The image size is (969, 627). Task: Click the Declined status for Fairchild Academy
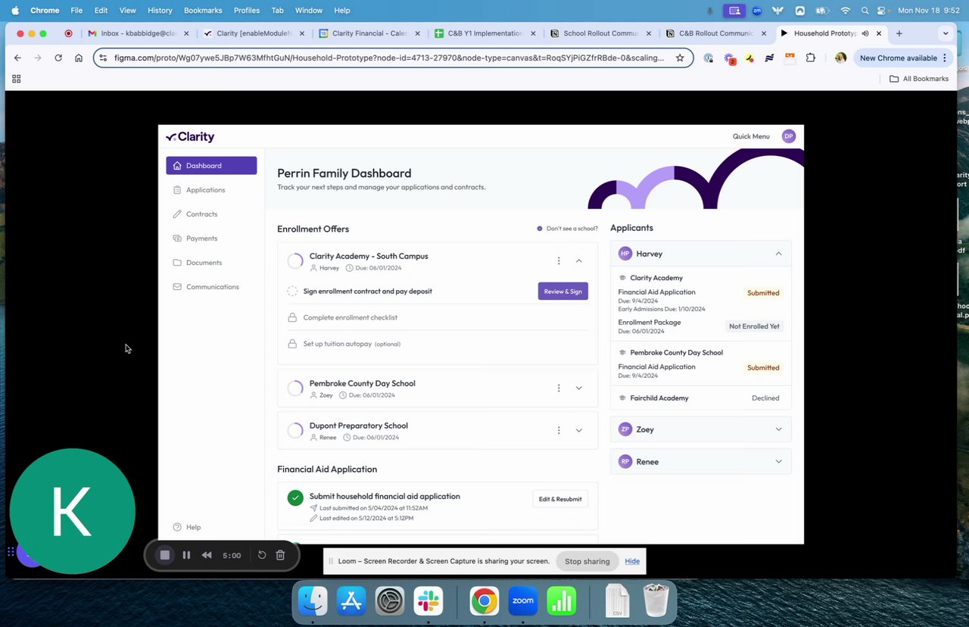(x=765, y=398)
